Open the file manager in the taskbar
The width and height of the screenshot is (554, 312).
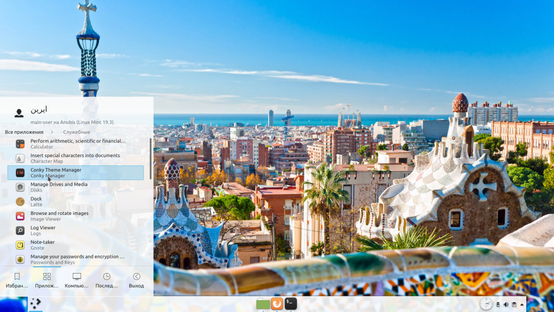click(263, 304)
